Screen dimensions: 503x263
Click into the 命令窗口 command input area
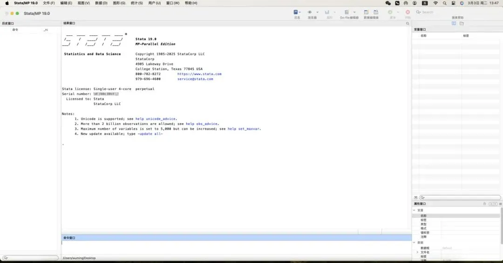(x=237, y=247)
